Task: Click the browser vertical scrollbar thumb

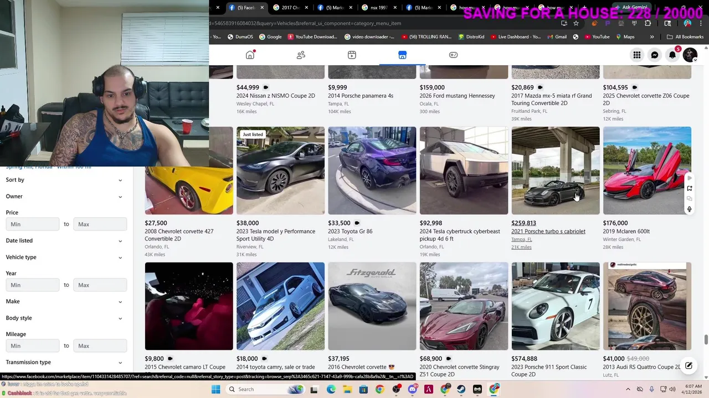Action: pos(706,339)
